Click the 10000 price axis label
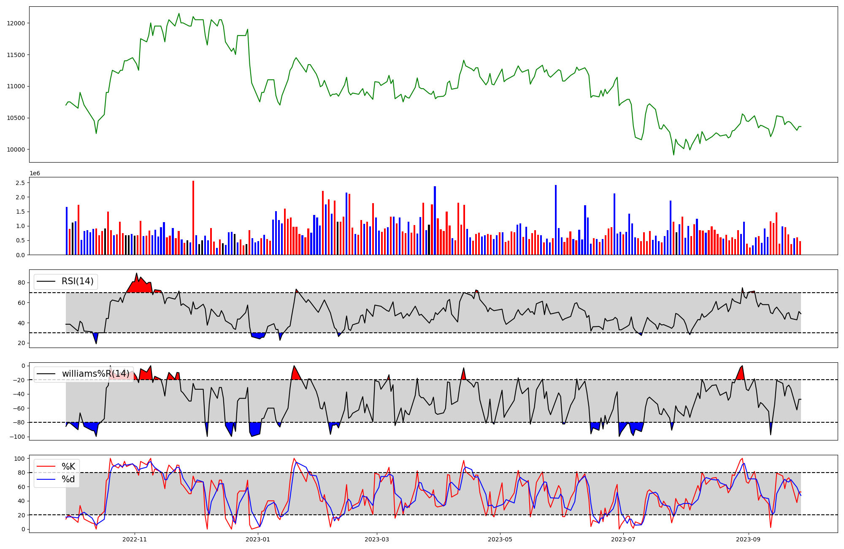844x549 pixels. [16, 149]
